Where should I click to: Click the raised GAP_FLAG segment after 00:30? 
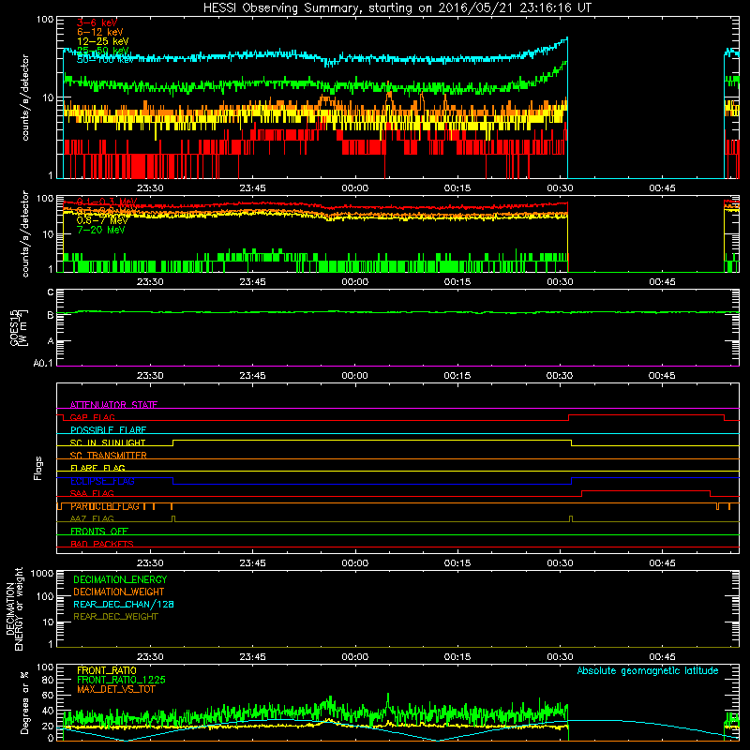click(646, 415)
